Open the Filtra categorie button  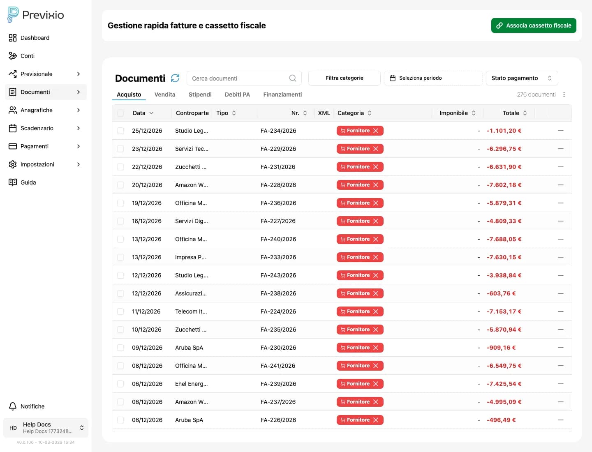344,78
